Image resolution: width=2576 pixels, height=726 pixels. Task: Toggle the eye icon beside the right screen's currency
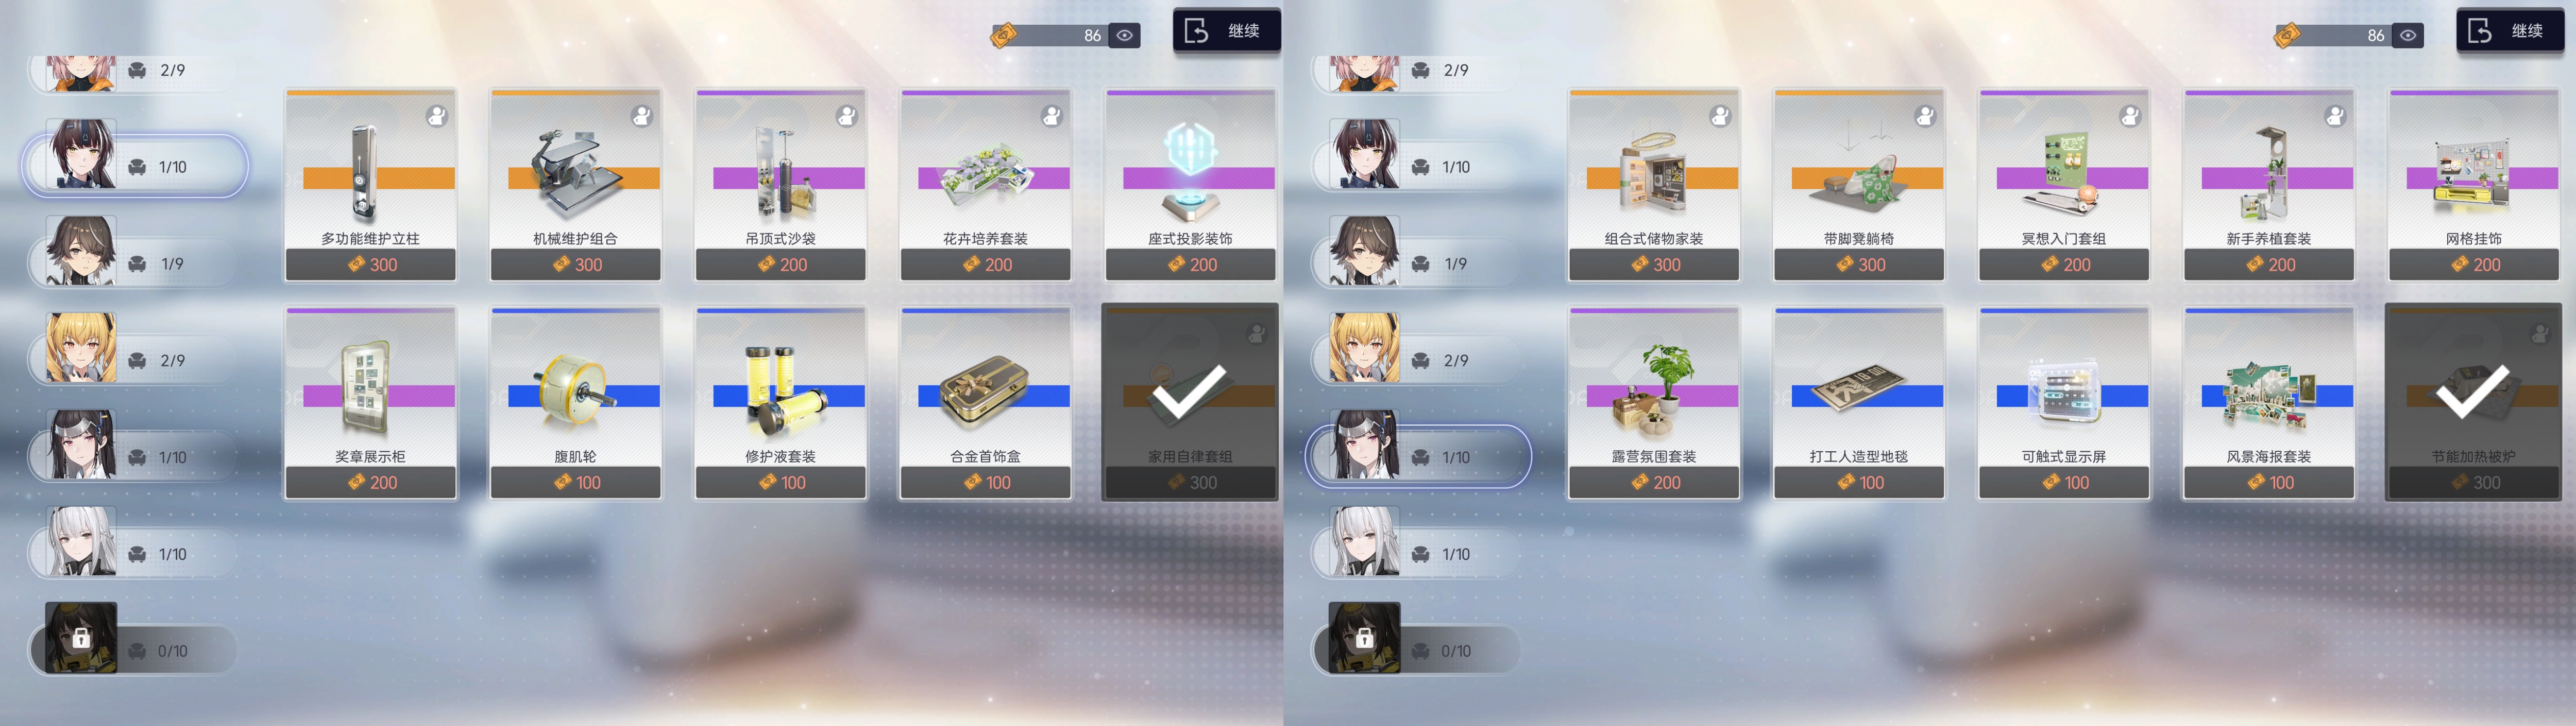coord(2408,35)
